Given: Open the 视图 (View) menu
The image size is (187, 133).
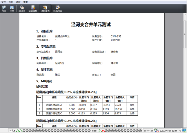Looking at the screenshot, I should tap(11, 2).
